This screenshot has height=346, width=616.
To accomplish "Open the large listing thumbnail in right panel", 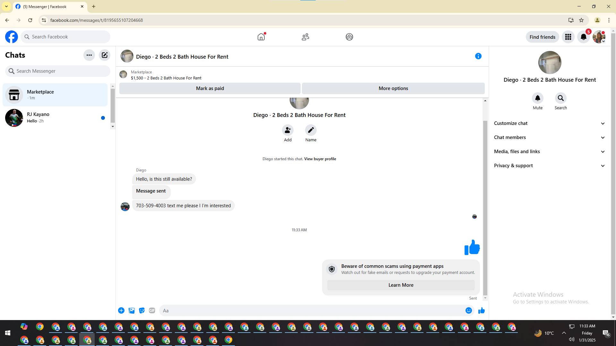I will pyautogui.click(x=550, y=62).
